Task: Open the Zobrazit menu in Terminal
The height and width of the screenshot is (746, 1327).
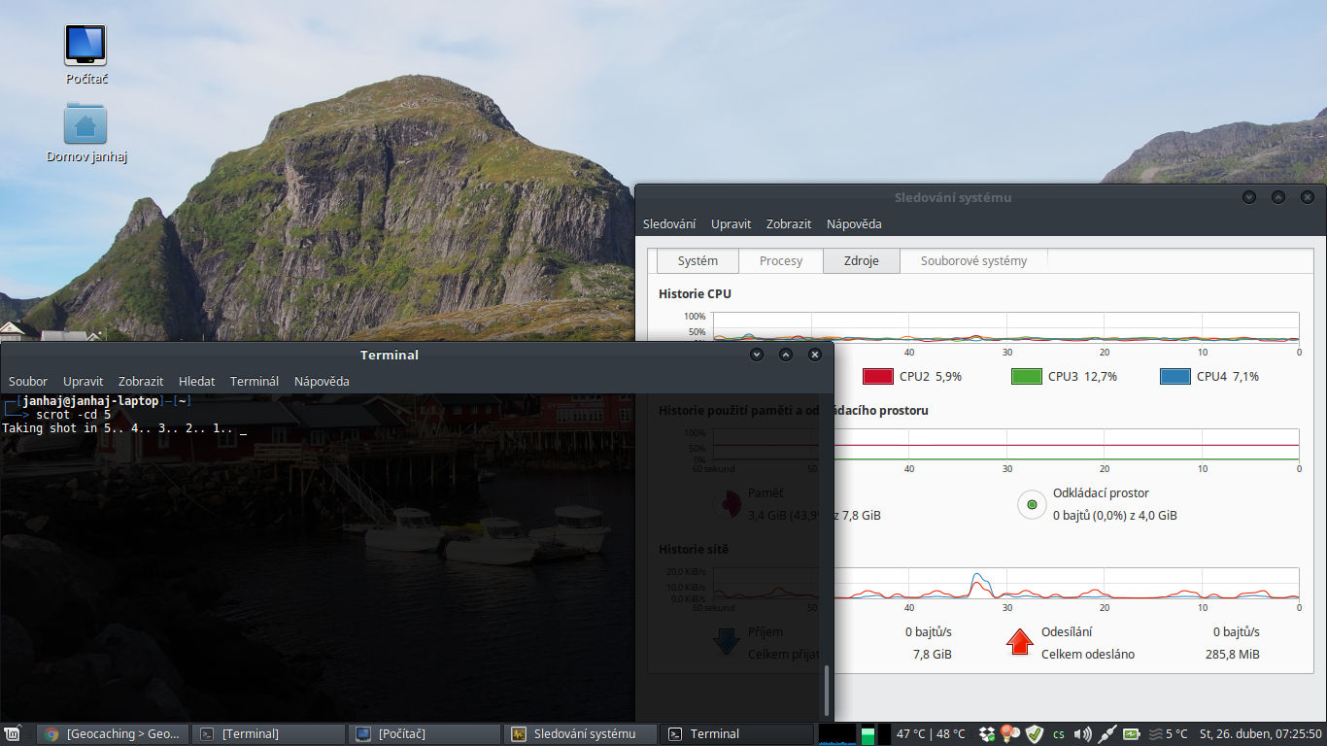Action: click(x=141, y=381)
